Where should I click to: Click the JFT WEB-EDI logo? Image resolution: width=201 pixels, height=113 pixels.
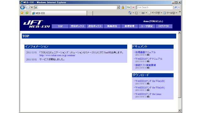pos(36,24)
